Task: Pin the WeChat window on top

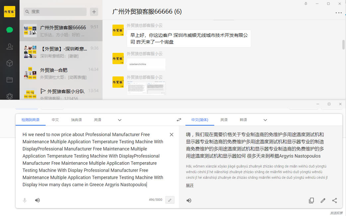Action: [306, 3]
